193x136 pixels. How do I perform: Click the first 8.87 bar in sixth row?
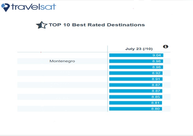tap(136, 85)
